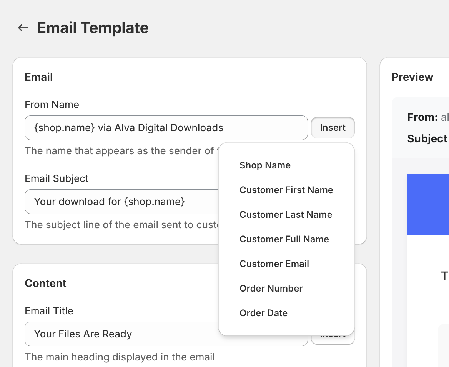Select the Email Subject field label

pos(57,178)
